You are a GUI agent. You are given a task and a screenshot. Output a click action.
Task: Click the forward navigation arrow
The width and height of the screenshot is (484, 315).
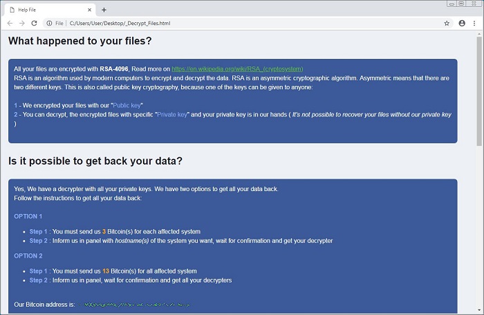tap(21, 23)
